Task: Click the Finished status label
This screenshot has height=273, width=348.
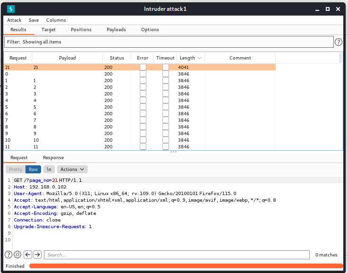Action: [15, 266]
